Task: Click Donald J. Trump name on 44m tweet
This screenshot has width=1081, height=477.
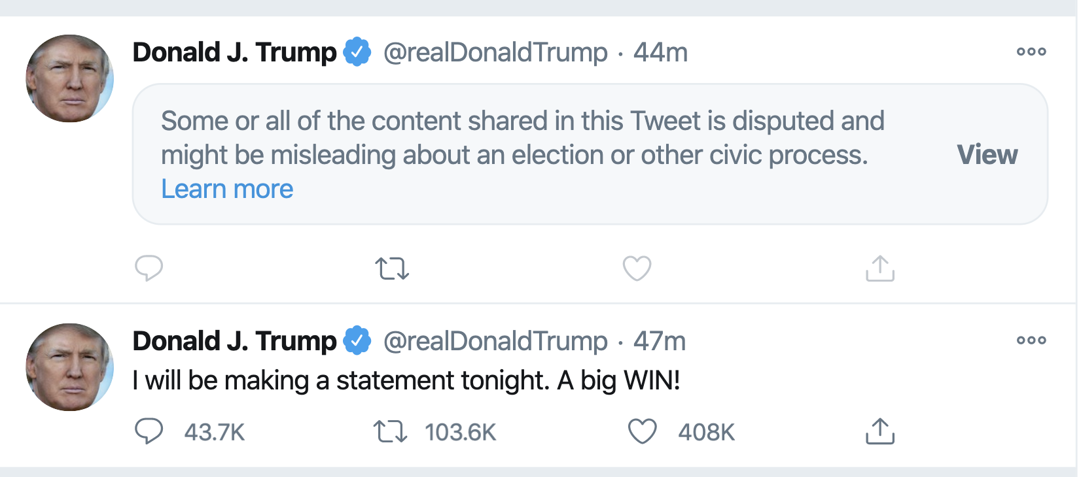Action: pos(234,52)
